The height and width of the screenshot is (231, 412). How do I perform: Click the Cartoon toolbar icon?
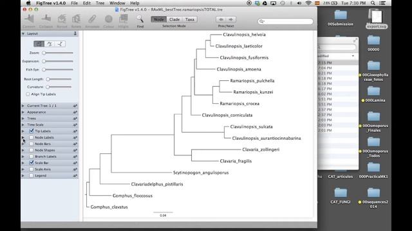(x=29, y=19)
